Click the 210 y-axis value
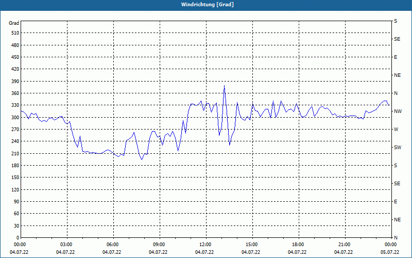Viewport: 412px width, 258px height. [x=15, y=153]
